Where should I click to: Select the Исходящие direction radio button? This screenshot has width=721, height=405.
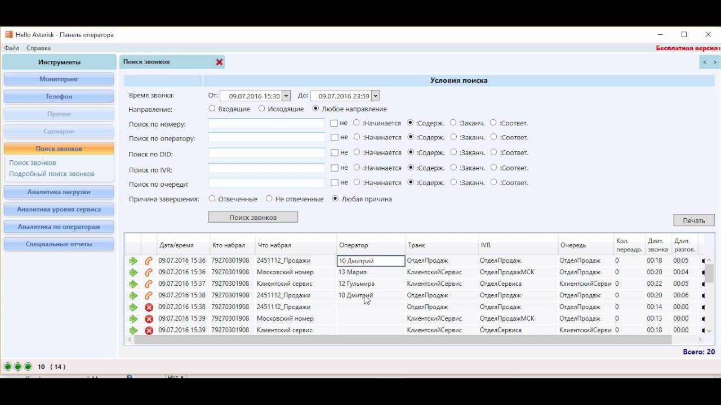click(x=262, y=109)
